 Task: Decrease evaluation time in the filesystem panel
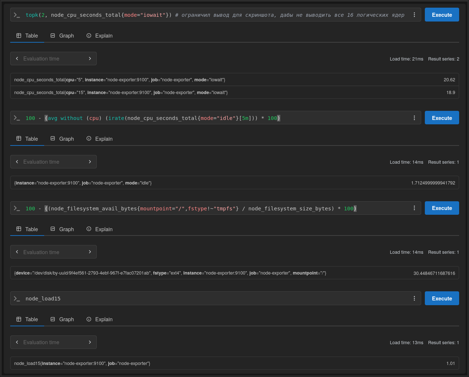(x=17, y=252)
